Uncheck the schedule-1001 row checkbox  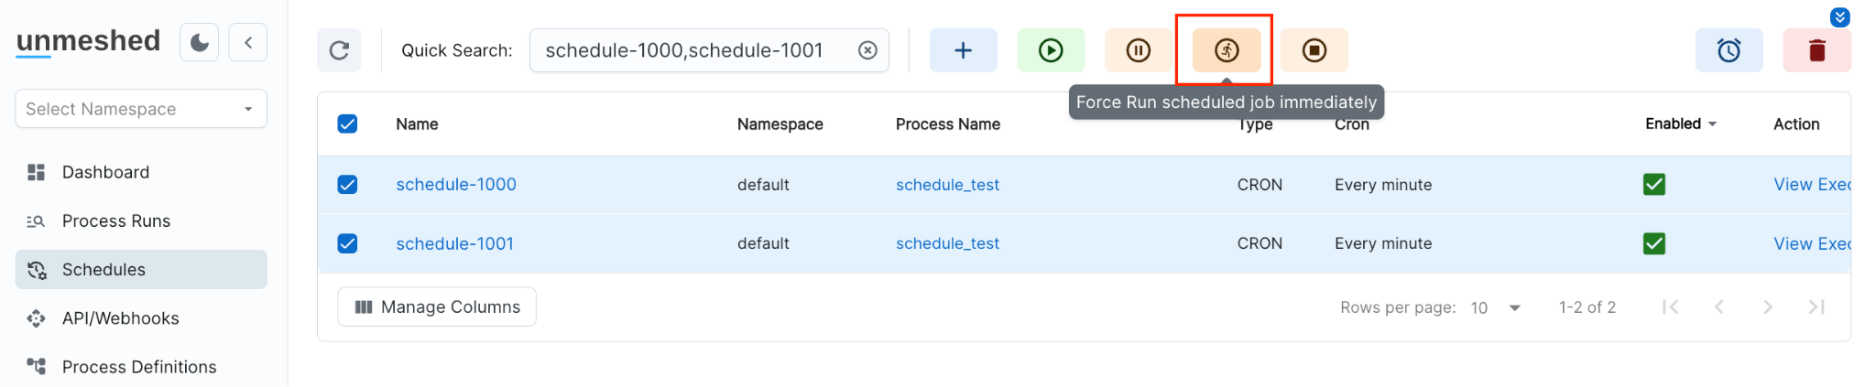point(347,243)
